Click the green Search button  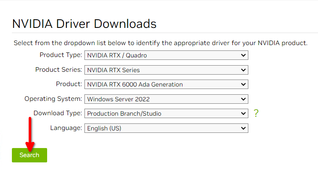(x=30, y=155)
